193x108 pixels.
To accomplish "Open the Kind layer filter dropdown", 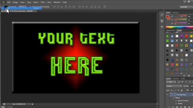I will click(171, 82).
